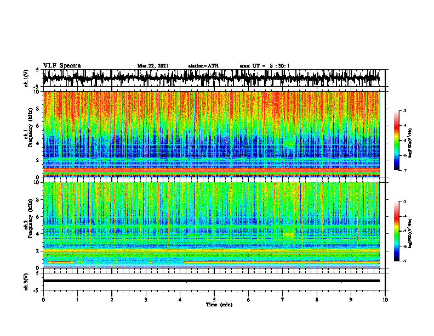
Task: Click time axis tick label "8"
Action: pos(317,300)
